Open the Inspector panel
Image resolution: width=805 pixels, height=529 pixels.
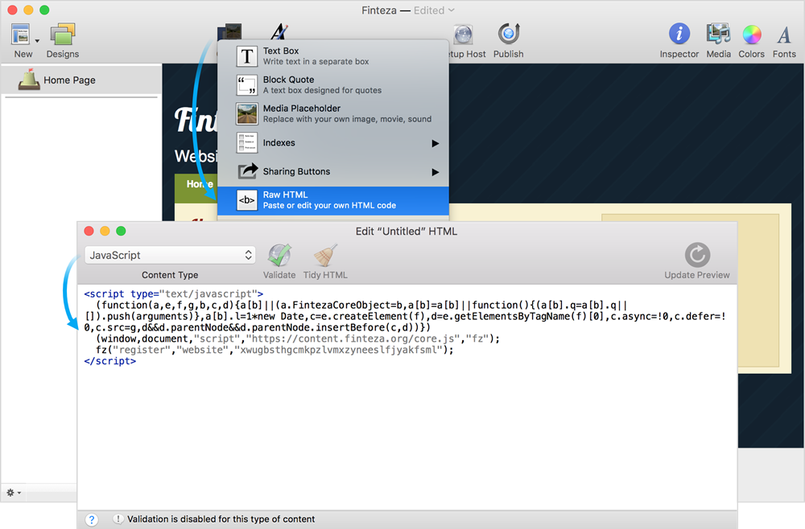point(679,35)
